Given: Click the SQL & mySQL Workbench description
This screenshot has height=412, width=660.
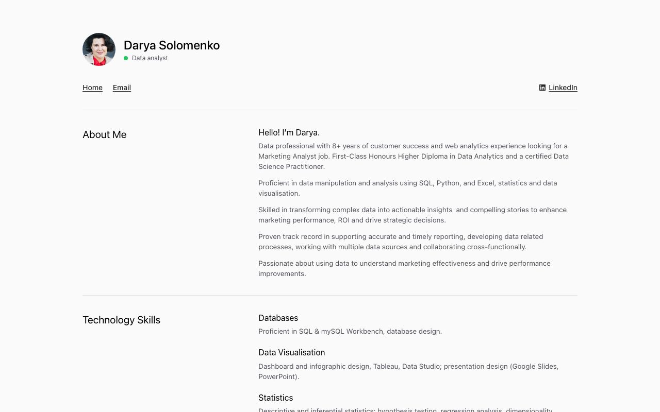Looking at the screenshot, I should click(350, 331).
